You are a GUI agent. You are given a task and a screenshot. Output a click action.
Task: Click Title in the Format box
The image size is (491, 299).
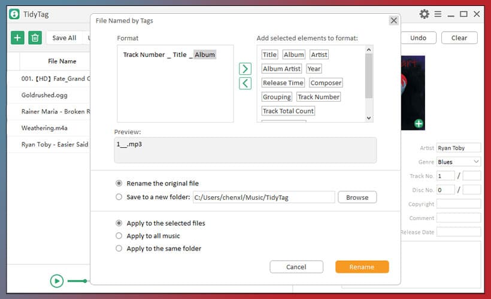click(x=180, y=55)
